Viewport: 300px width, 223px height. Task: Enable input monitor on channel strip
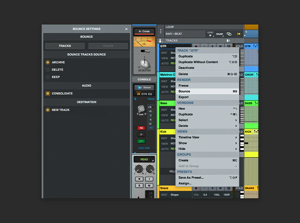[x=149, y=179]
